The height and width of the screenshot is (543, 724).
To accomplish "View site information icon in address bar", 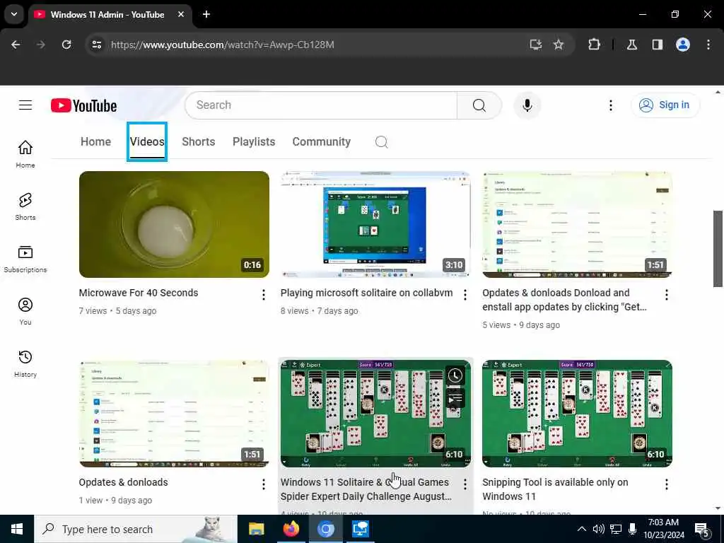I will pyautogui.click(x=96, y=45).
